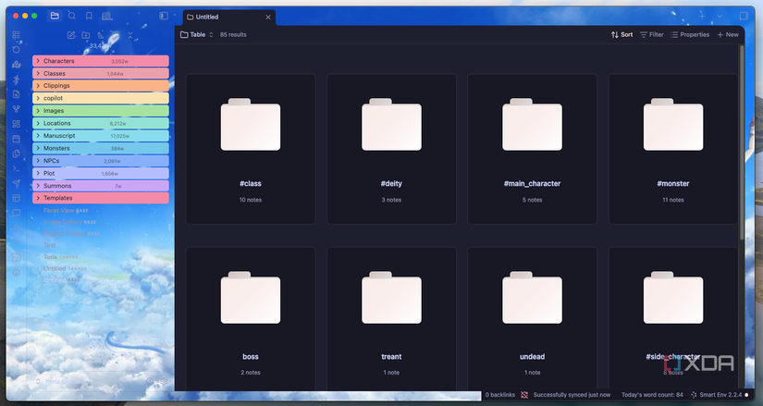This screenshot has width=763, height=406.
Task: Click the paper plane ribbon icon
Action: click(x=16, y=183)
